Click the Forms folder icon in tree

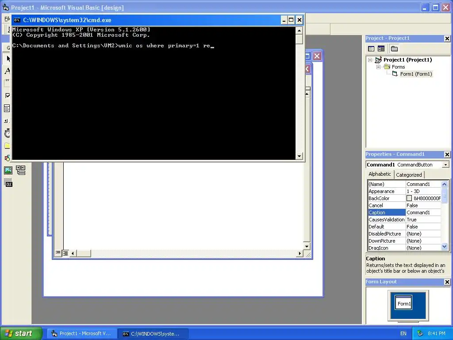pyautogui.click(x=387, y=67)
